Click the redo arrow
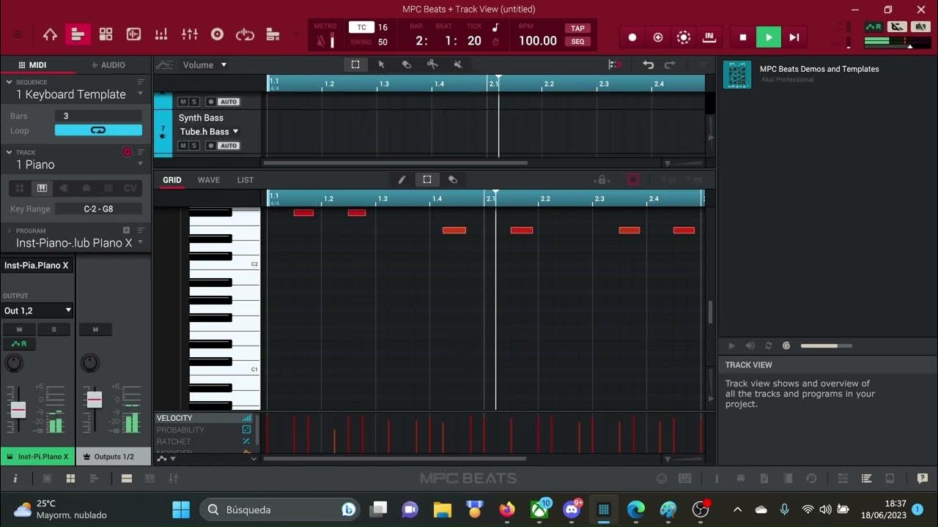This screenshot has width=938, height=527. [670, 64]
